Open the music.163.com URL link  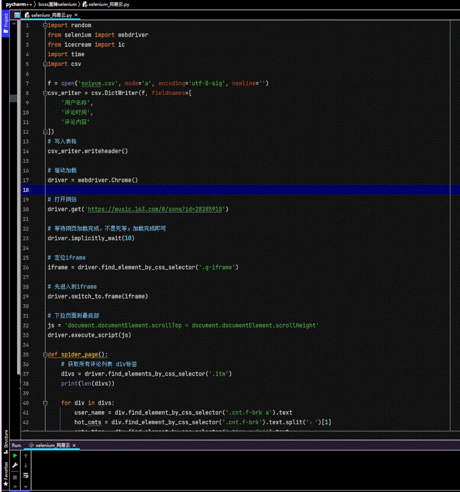tap(155, 209)
